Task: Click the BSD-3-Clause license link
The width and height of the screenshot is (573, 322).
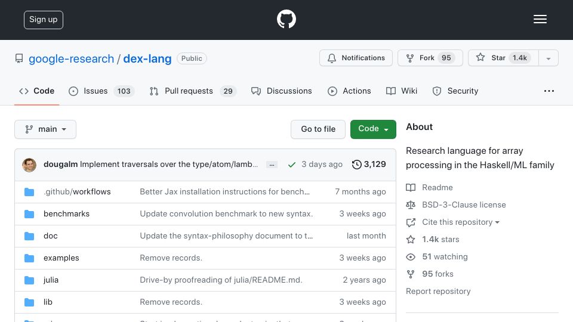Action: click(x=464, y=205)
